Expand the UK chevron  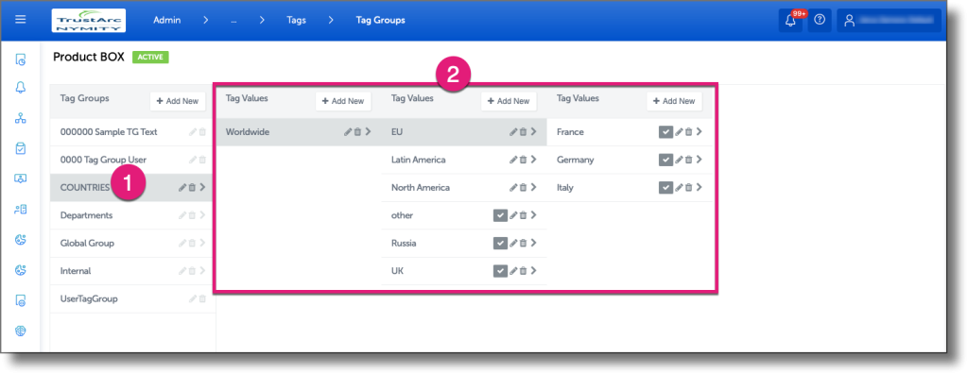tap(533, 270)
